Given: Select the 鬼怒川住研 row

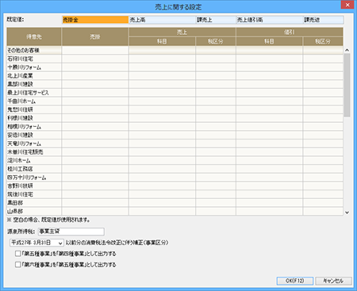Looking at the screenshot, I should (175, 109).
